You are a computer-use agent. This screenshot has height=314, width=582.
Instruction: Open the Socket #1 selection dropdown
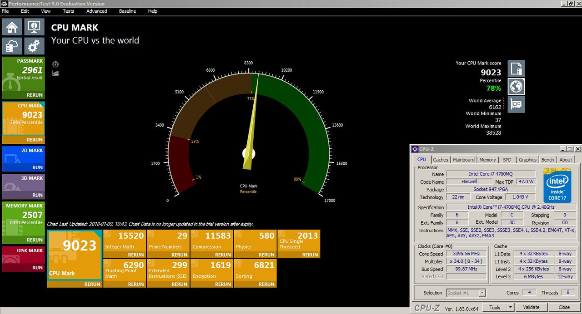[467, 293]
